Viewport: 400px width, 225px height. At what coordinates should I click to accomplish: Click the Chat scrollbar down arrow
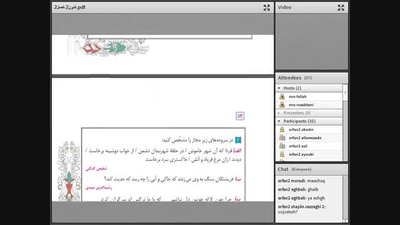coord(345,221)
